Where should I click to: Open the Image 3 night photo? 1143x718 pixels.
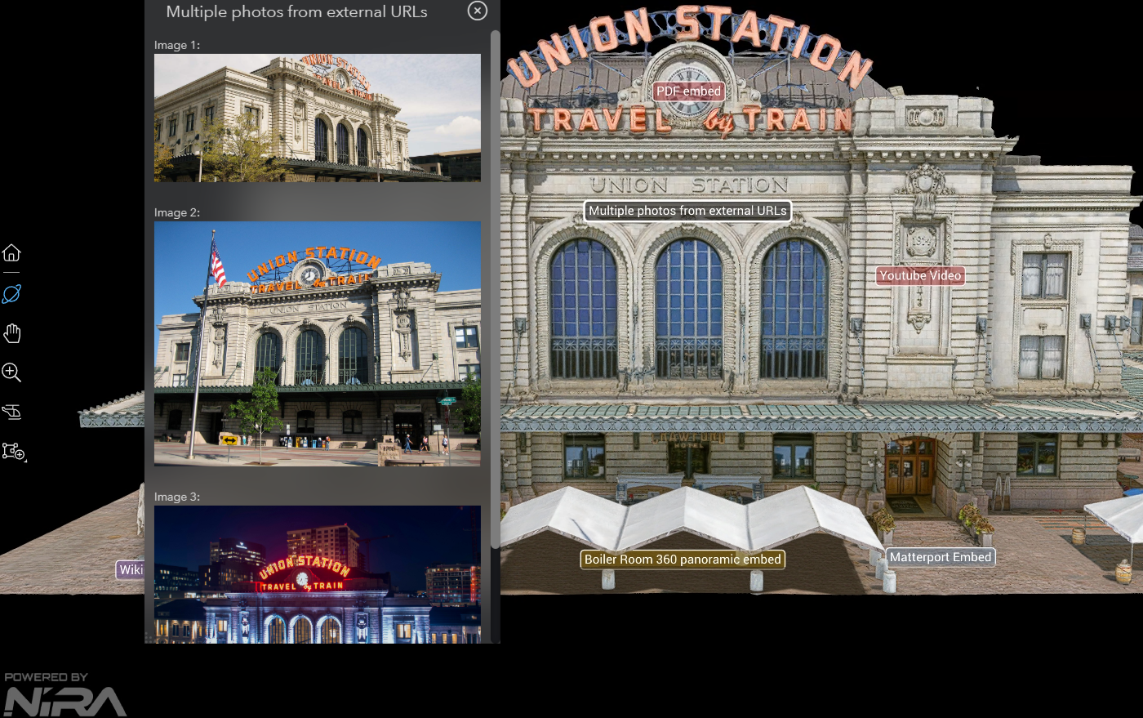tap(318, 574)
